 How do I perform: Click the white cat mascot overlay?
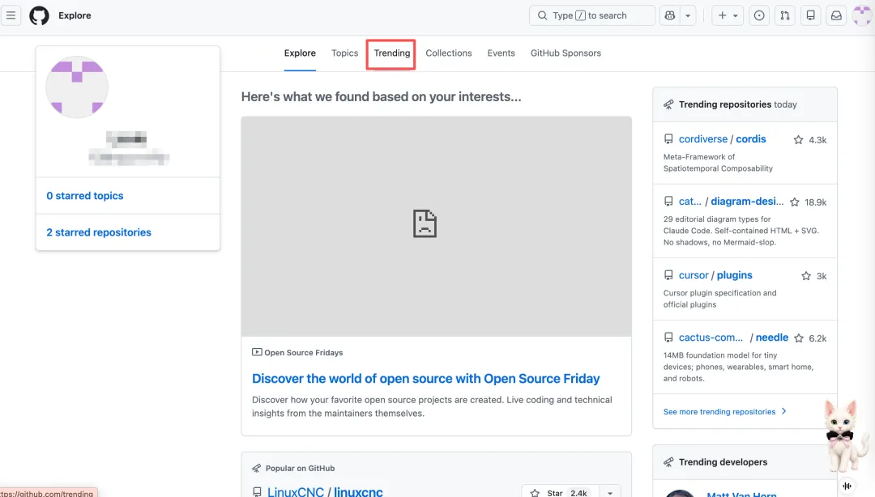(845, 435)
